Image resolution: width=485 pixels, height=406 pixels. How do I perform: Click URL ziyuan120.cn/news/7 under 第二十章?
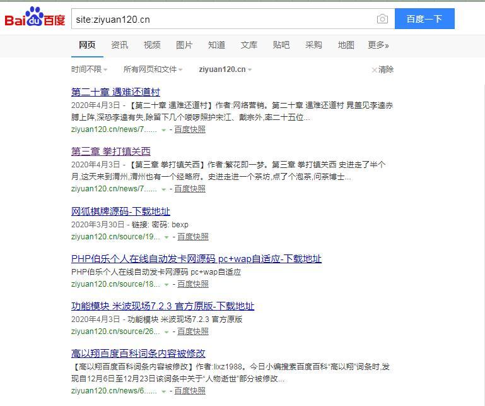[x=114, y=129]
